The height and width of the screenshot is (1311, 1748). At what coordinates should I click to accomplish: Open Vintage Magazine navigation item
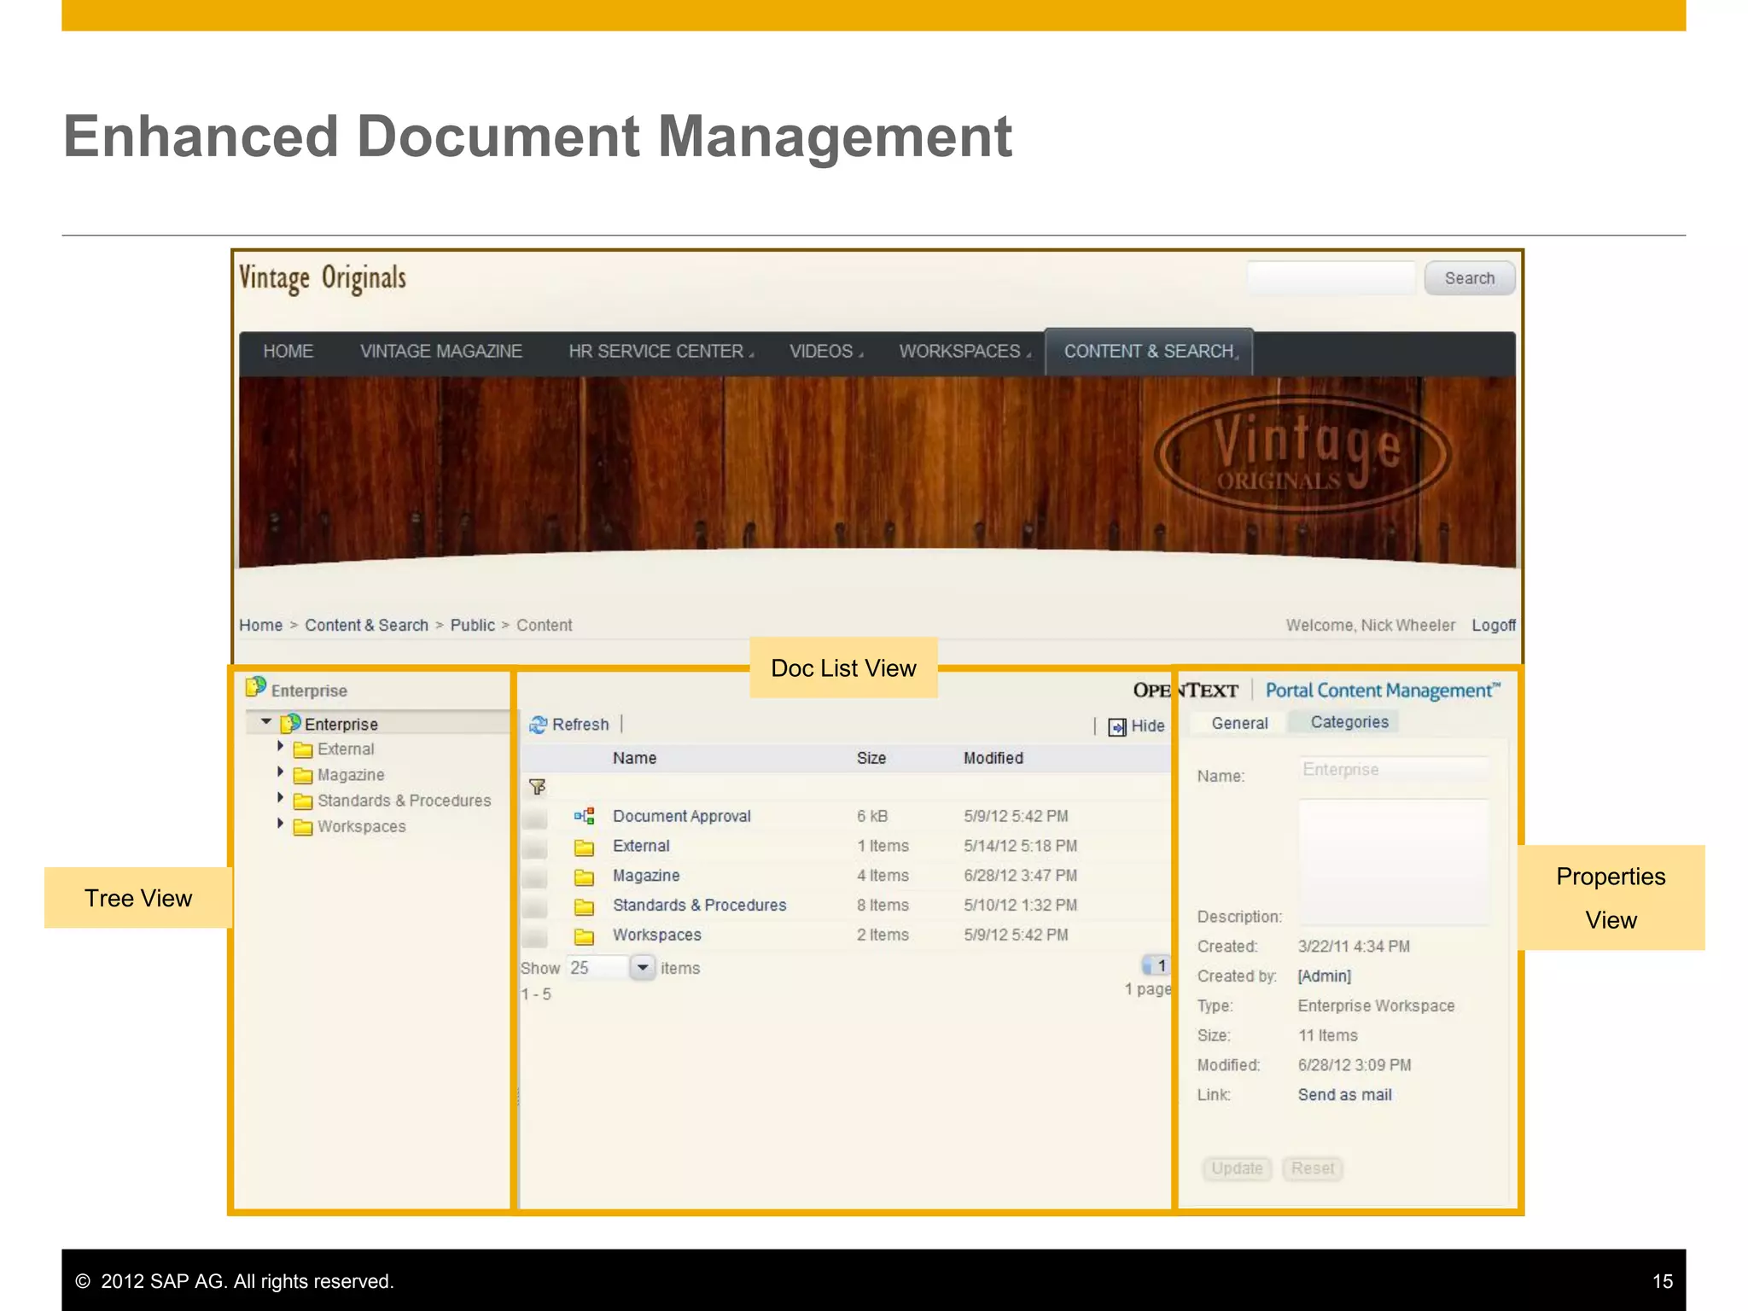click(x=440, y=352)
